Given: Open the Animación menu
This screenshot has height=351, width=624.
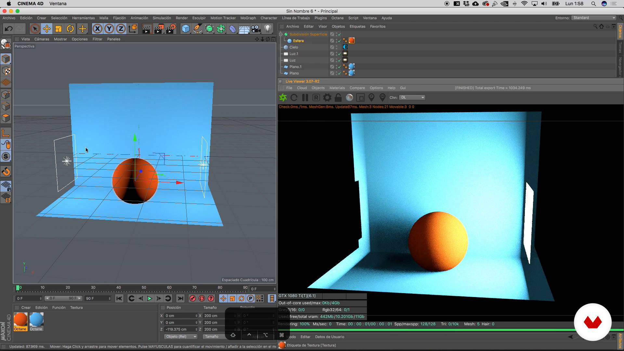Looking at the screenshot, I should pos(139,18).
